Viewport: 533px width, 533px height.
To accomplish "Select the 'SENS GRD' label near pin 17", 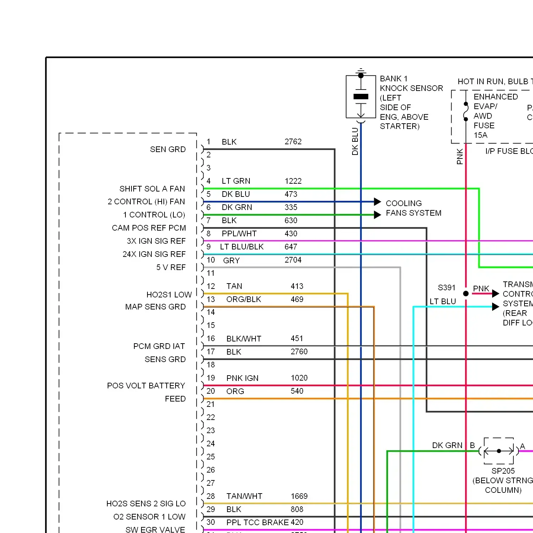I will 165,359.
